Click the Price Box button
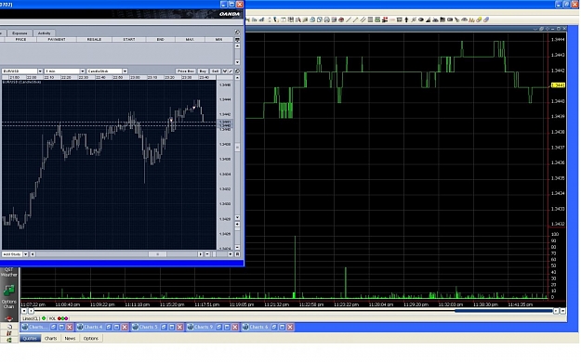This screenshot has height=362, width=581. tap(186, 71)
